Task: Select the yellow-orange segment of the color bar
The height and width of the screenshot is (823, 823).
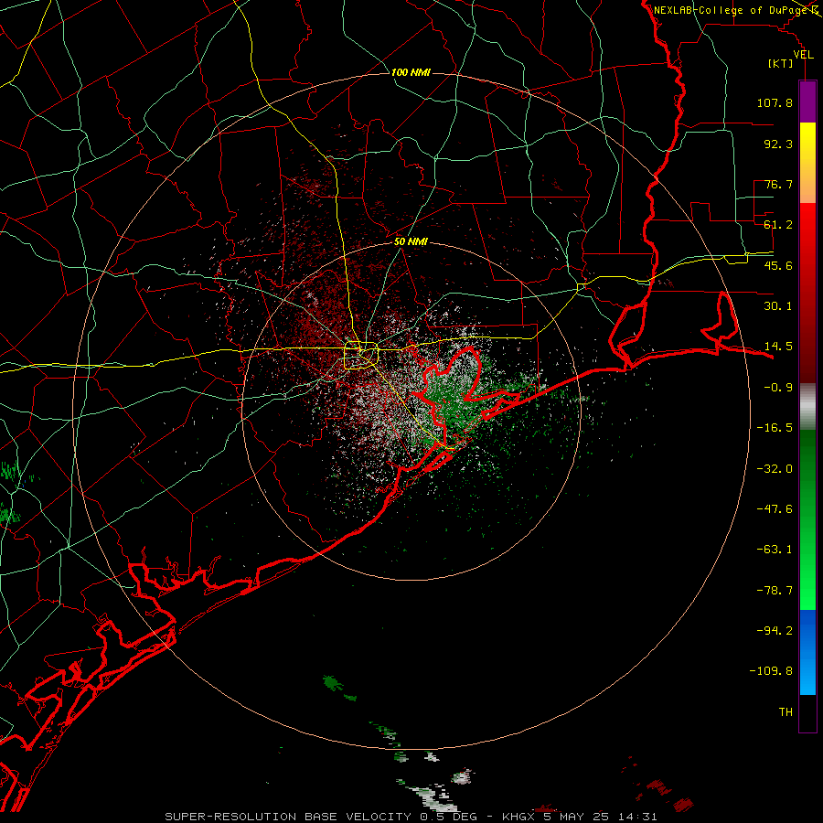Action: pos(807,163)
